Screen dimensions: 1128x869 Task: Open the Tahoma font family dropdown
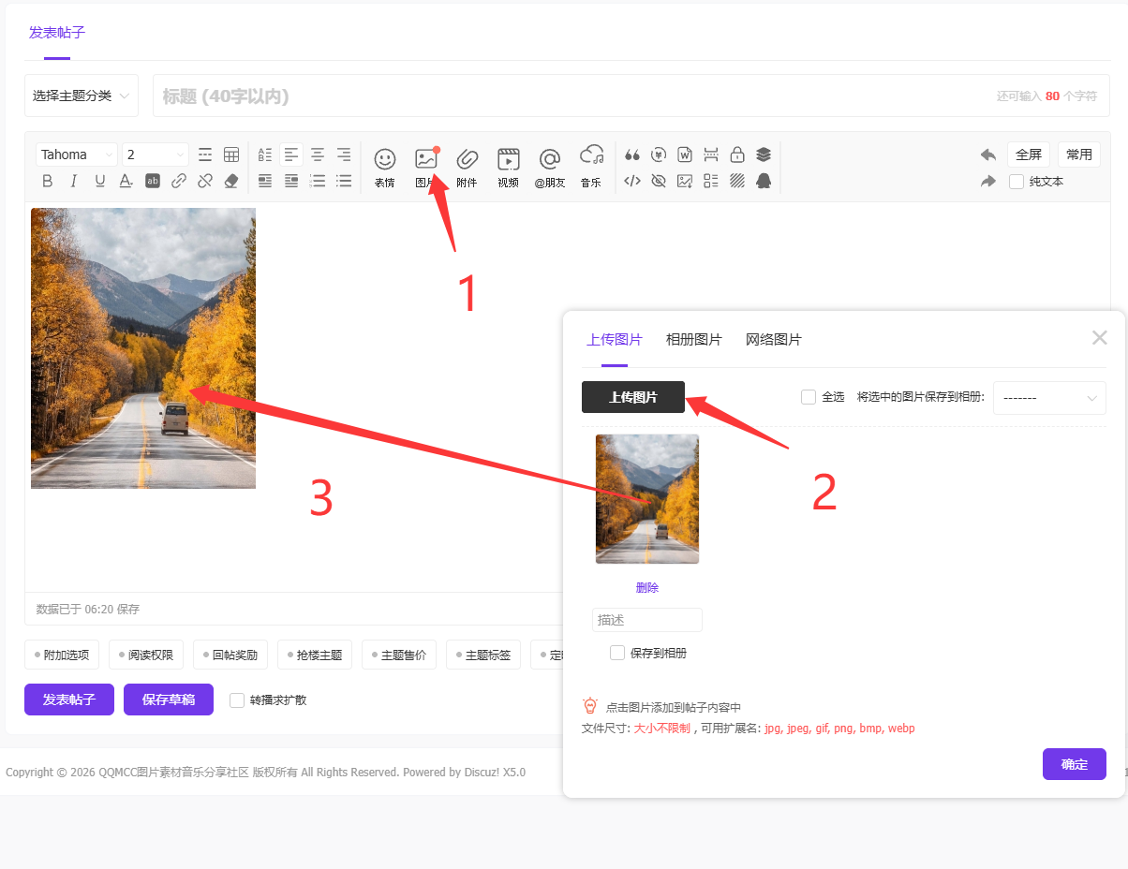(x=77, y=155)
